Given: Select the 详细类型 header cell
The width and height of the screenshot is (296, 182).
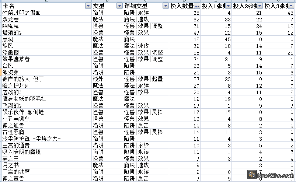Looking at the screenshot, I should coord(146,6).
